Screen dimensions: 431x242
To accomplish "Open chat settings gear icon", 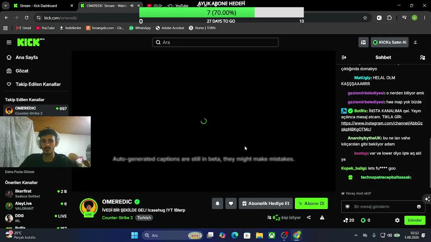I will pyautogui.click(x=397, y=220).
